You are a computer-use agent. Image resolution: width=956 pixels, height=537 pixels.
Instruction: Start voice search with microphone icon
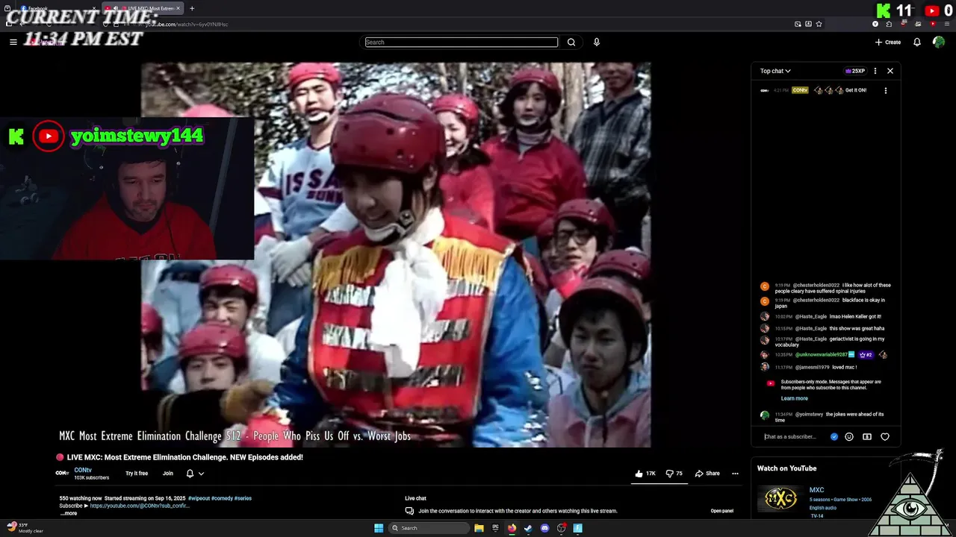click(596, 43)
